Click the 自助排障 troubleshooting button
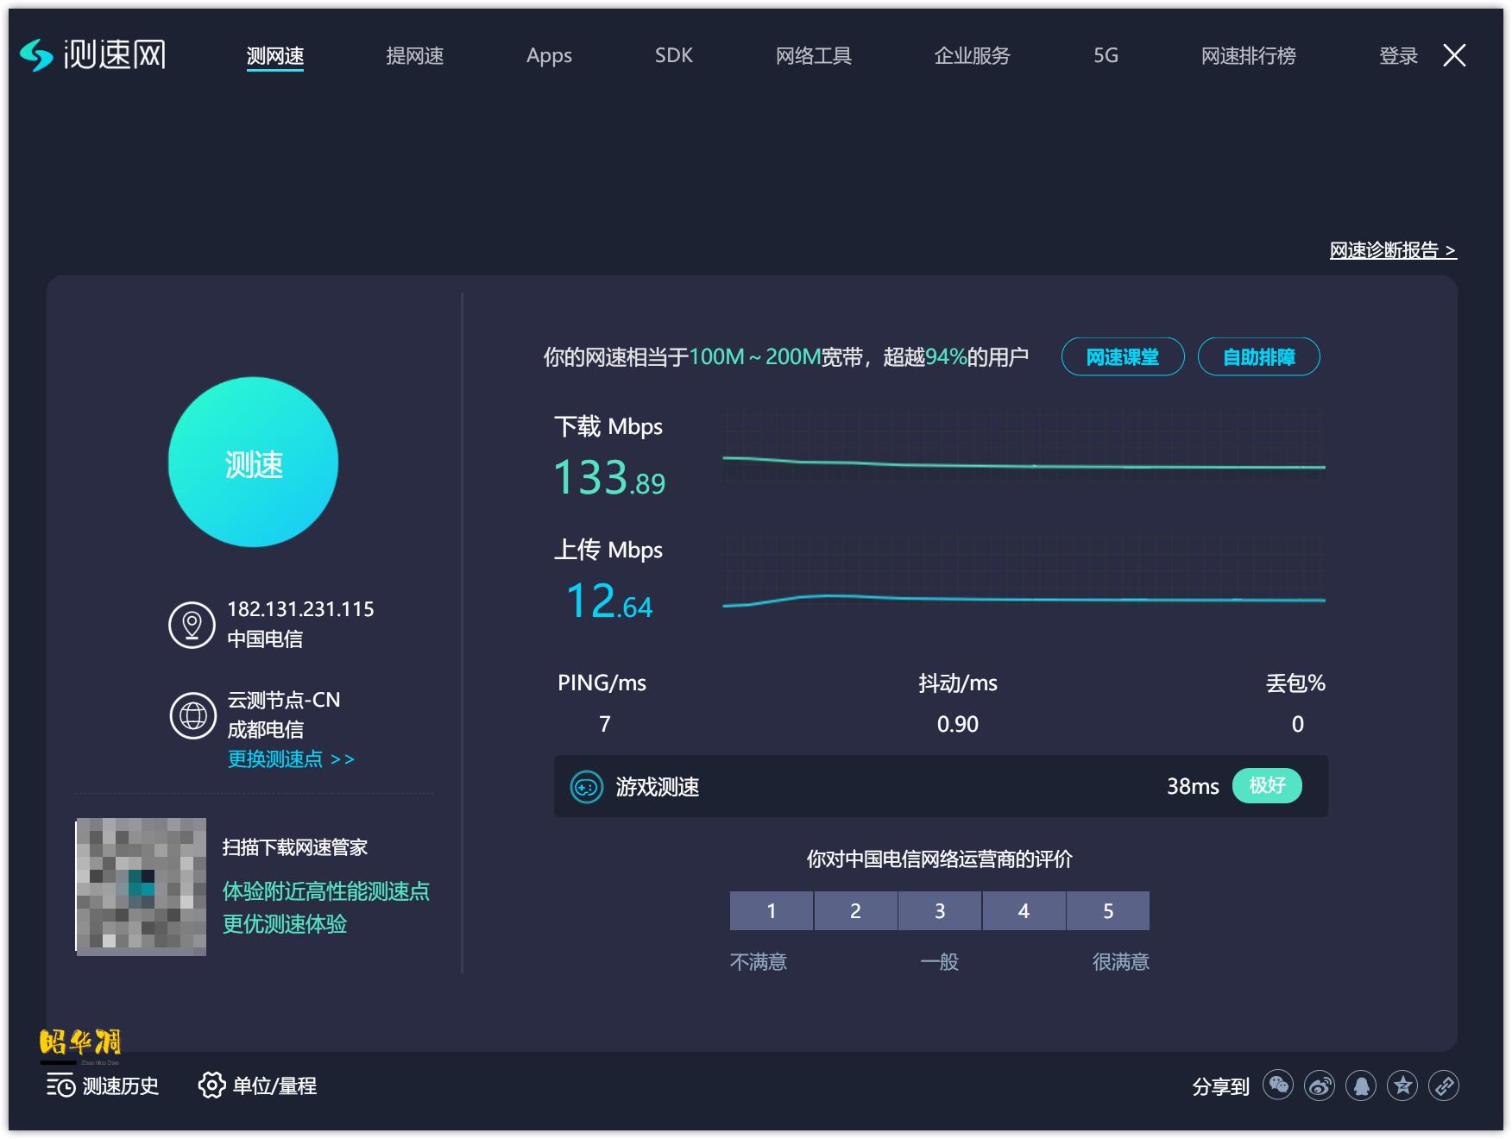 pos(1258,356)
